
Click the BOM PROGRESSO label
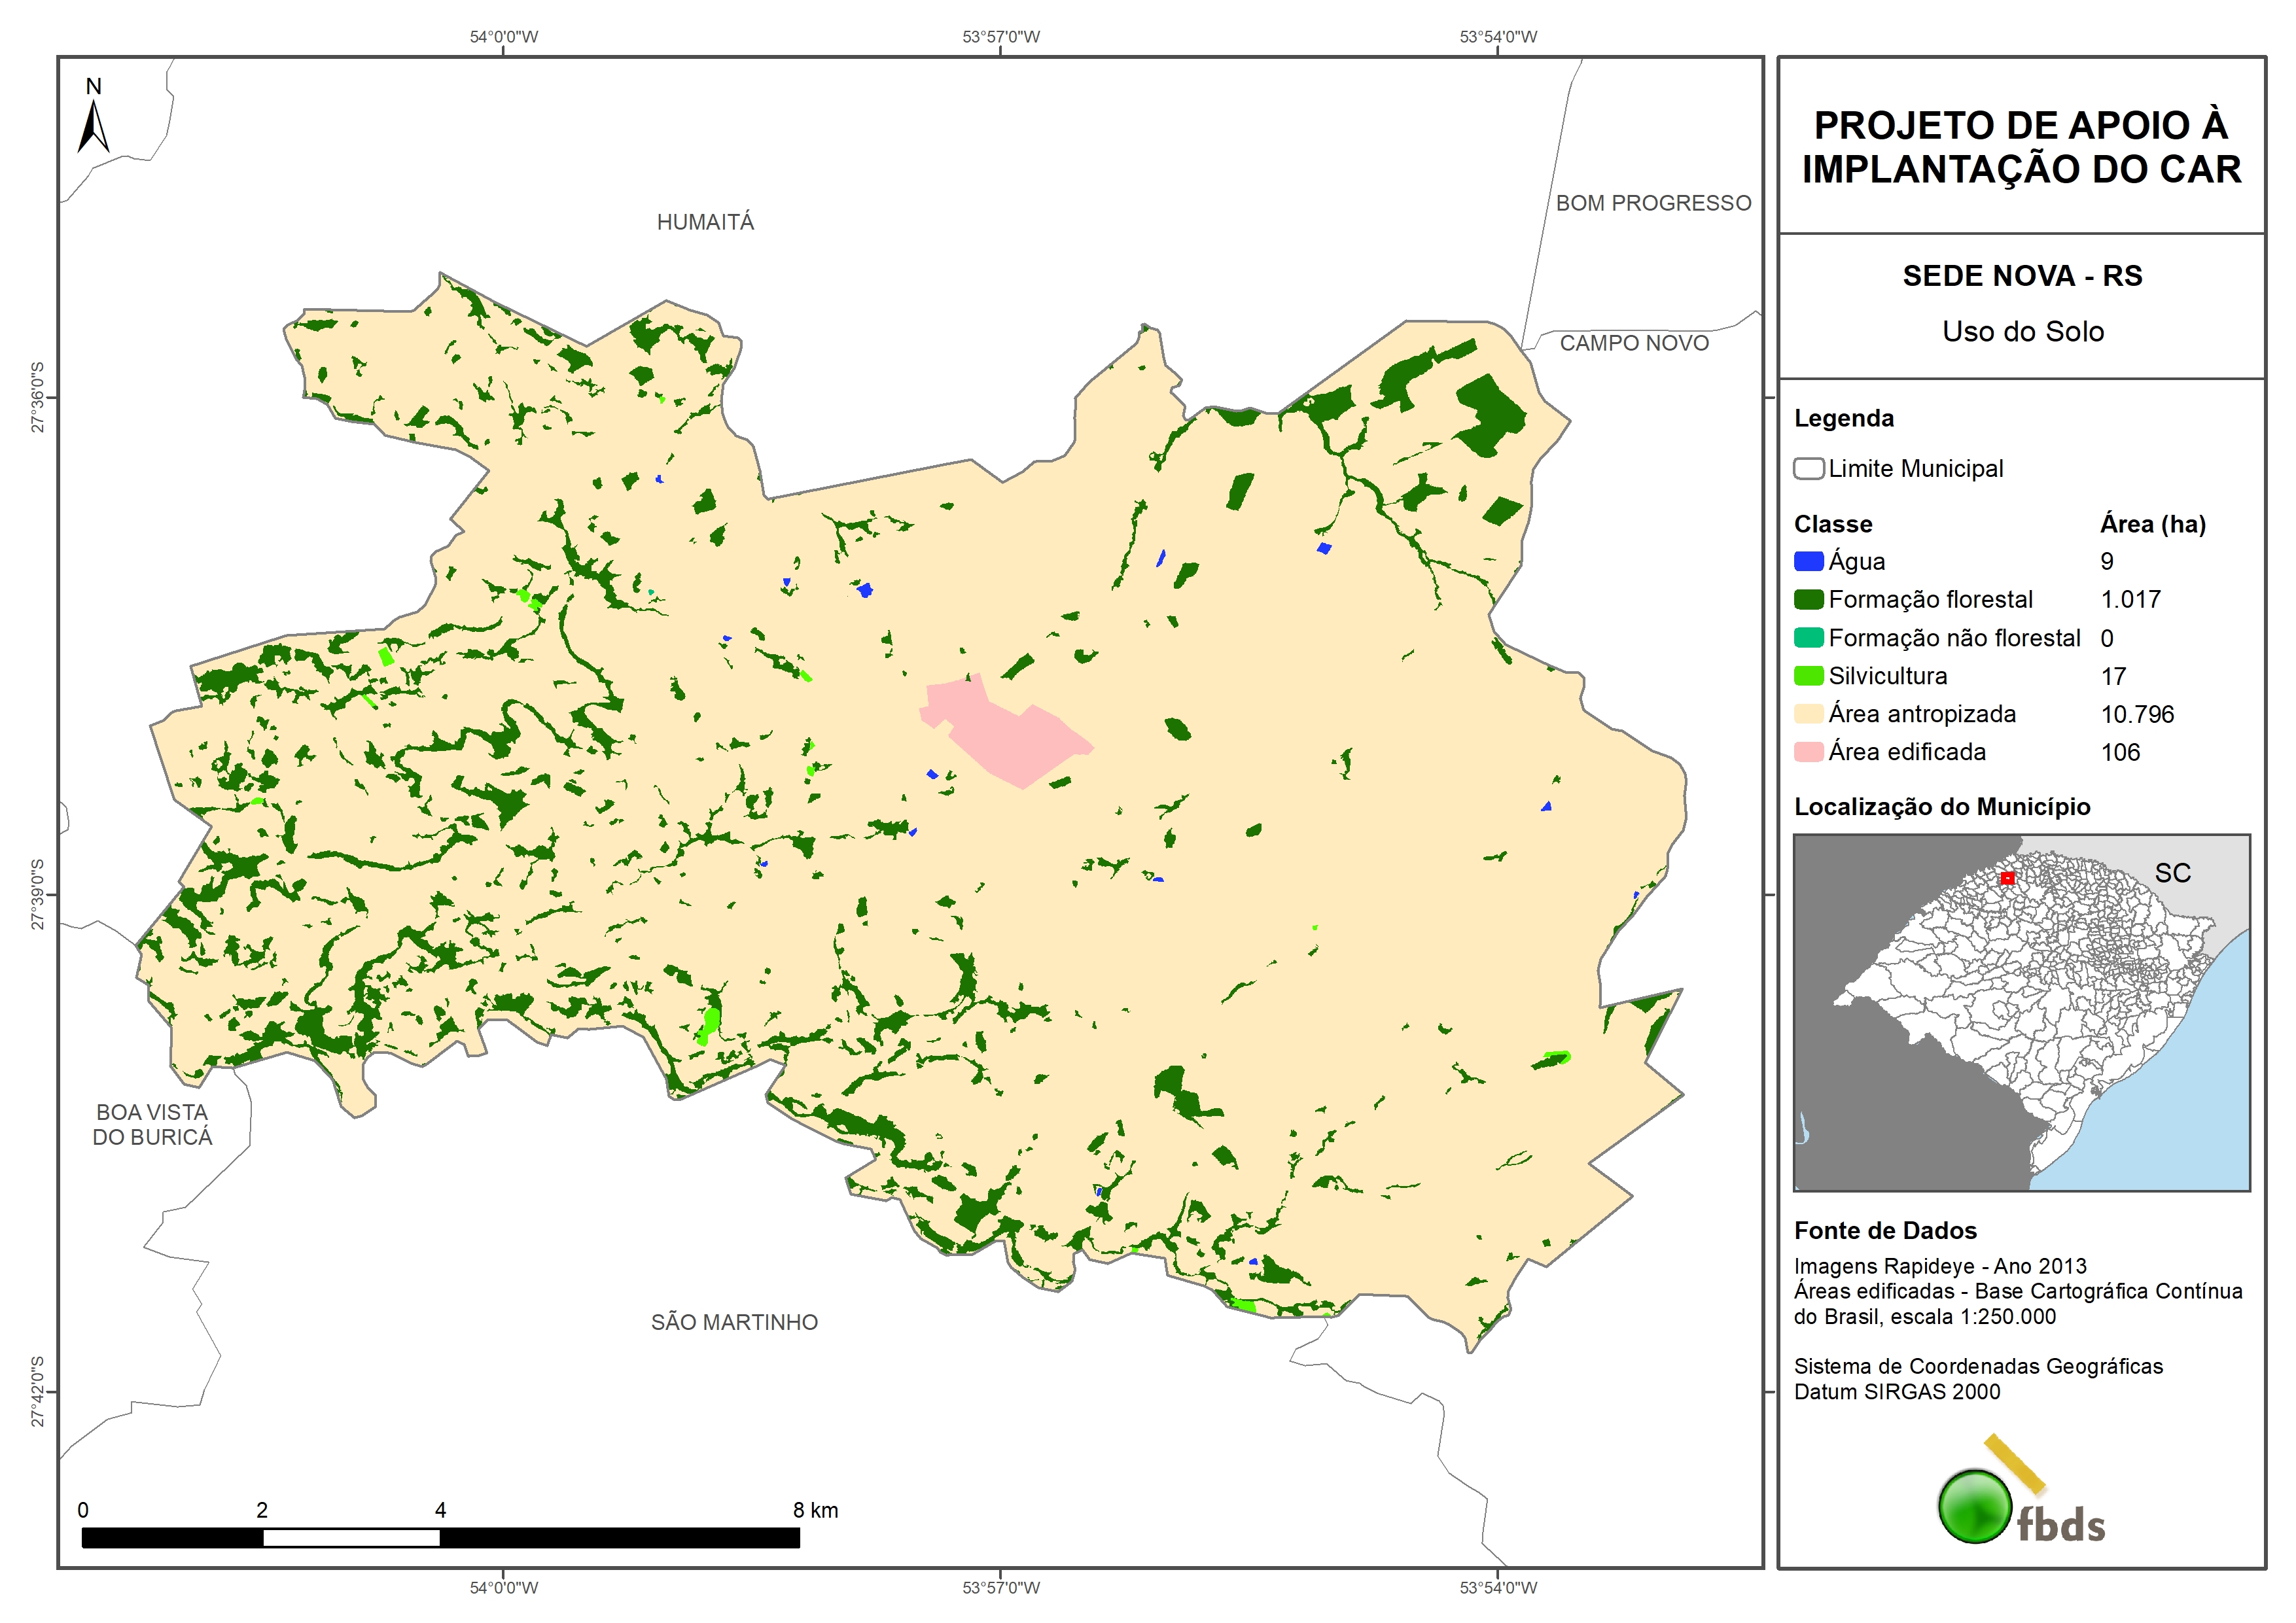pyautogui.click(x=1653, y=203)
